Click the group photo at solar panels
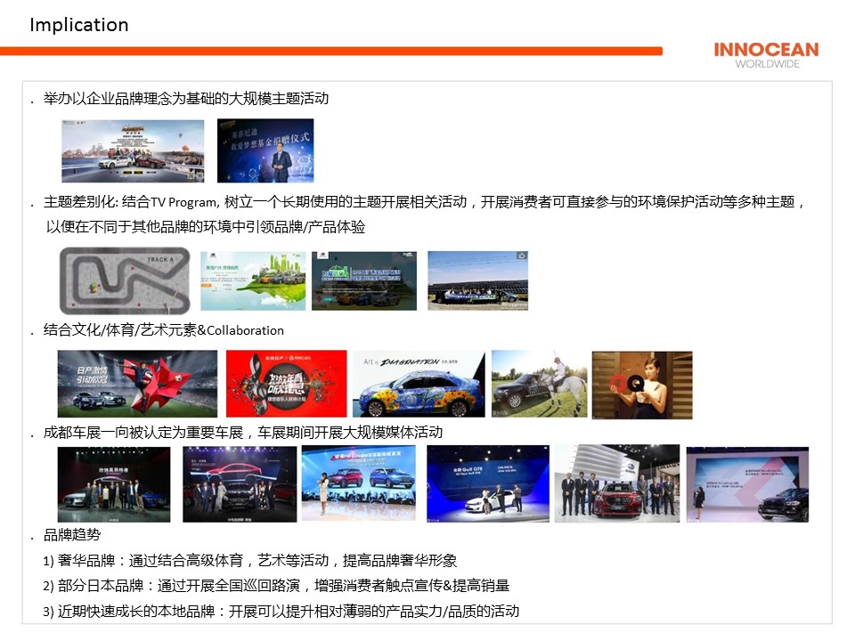 point(477,280)
